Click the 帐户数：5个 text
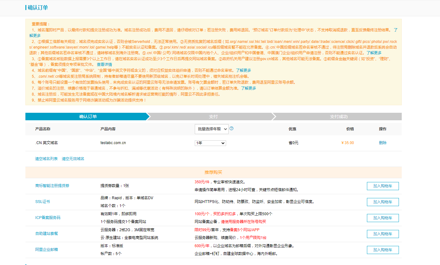 tap(111, 254)
